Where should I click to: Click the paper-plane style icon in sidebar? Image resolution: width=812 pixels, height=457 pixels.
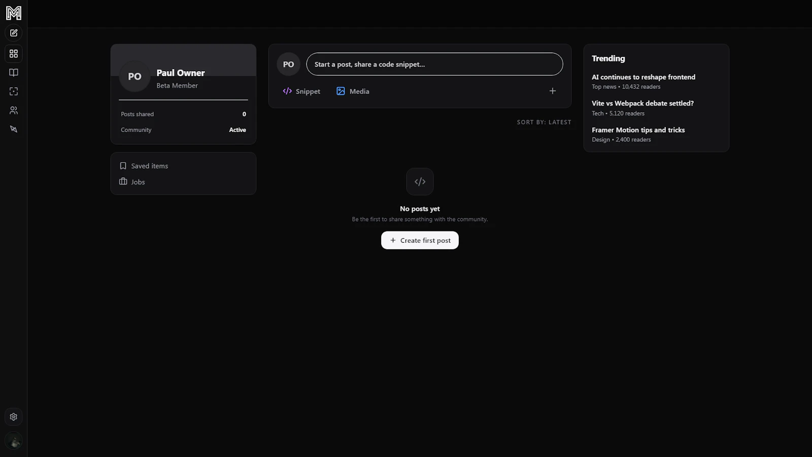point(14,129)
